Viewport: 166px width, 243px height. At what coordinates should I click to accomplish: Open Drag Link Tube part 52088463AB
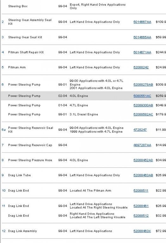[x=143, y=175]
